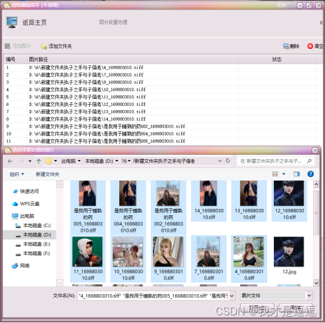This screenshot has height=323, width=325.
Task: Click the 添加文件夹 folder icon
Action: tap(43, 46)
